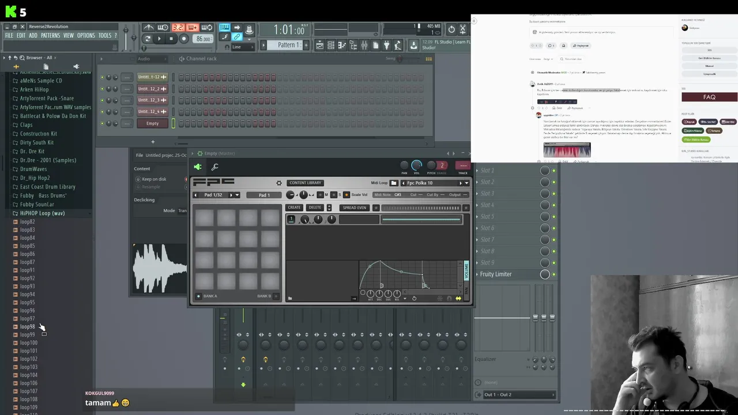The image size is (738, 415).
Task: Click the DELETE layer button
Action: coord(315,207)
